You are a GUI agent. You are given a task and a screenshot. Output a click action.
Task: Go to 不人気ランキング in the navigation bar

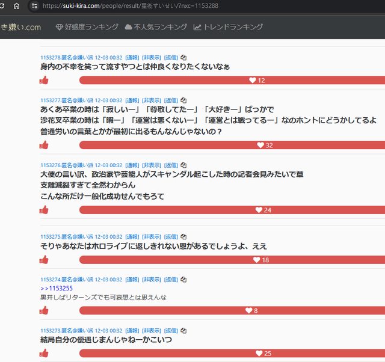(x=155, y=27)
